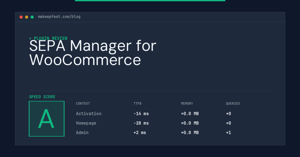Click the Admin memory value '+0.0 MB'
This screenshot has height=157, width=300.
(190, 133)
